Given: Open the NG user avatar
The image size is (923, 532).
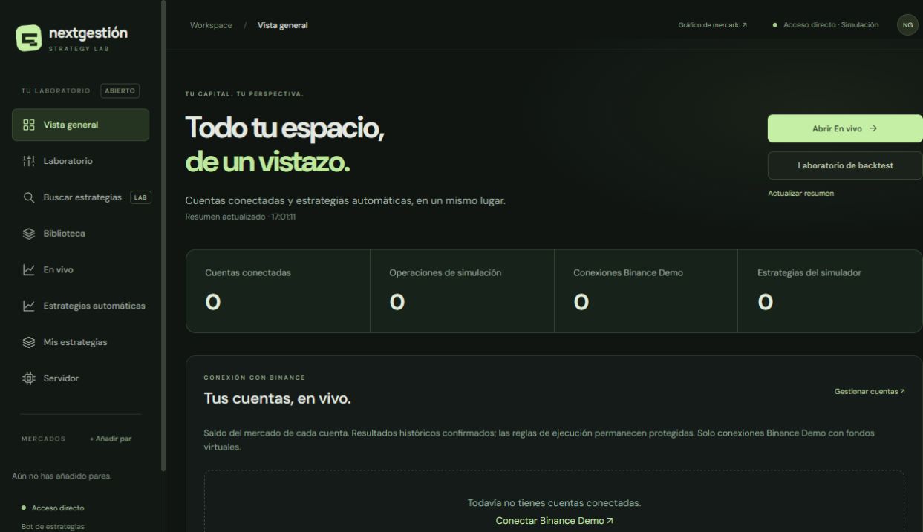Looking at the screenshot, I should (907, 25).
